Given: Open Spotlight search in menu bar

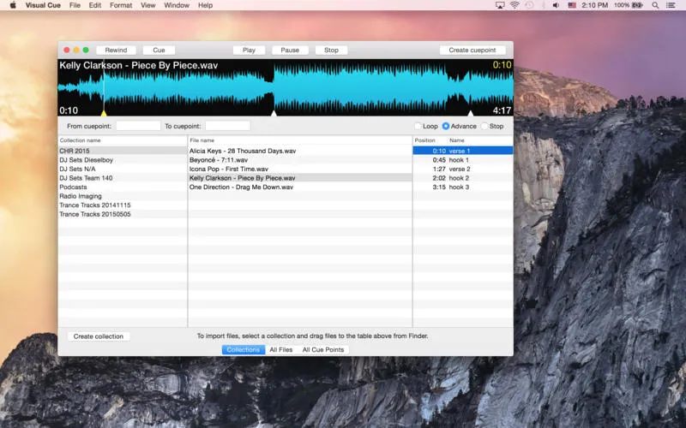Looking at the screenshot, I should 658,5.
